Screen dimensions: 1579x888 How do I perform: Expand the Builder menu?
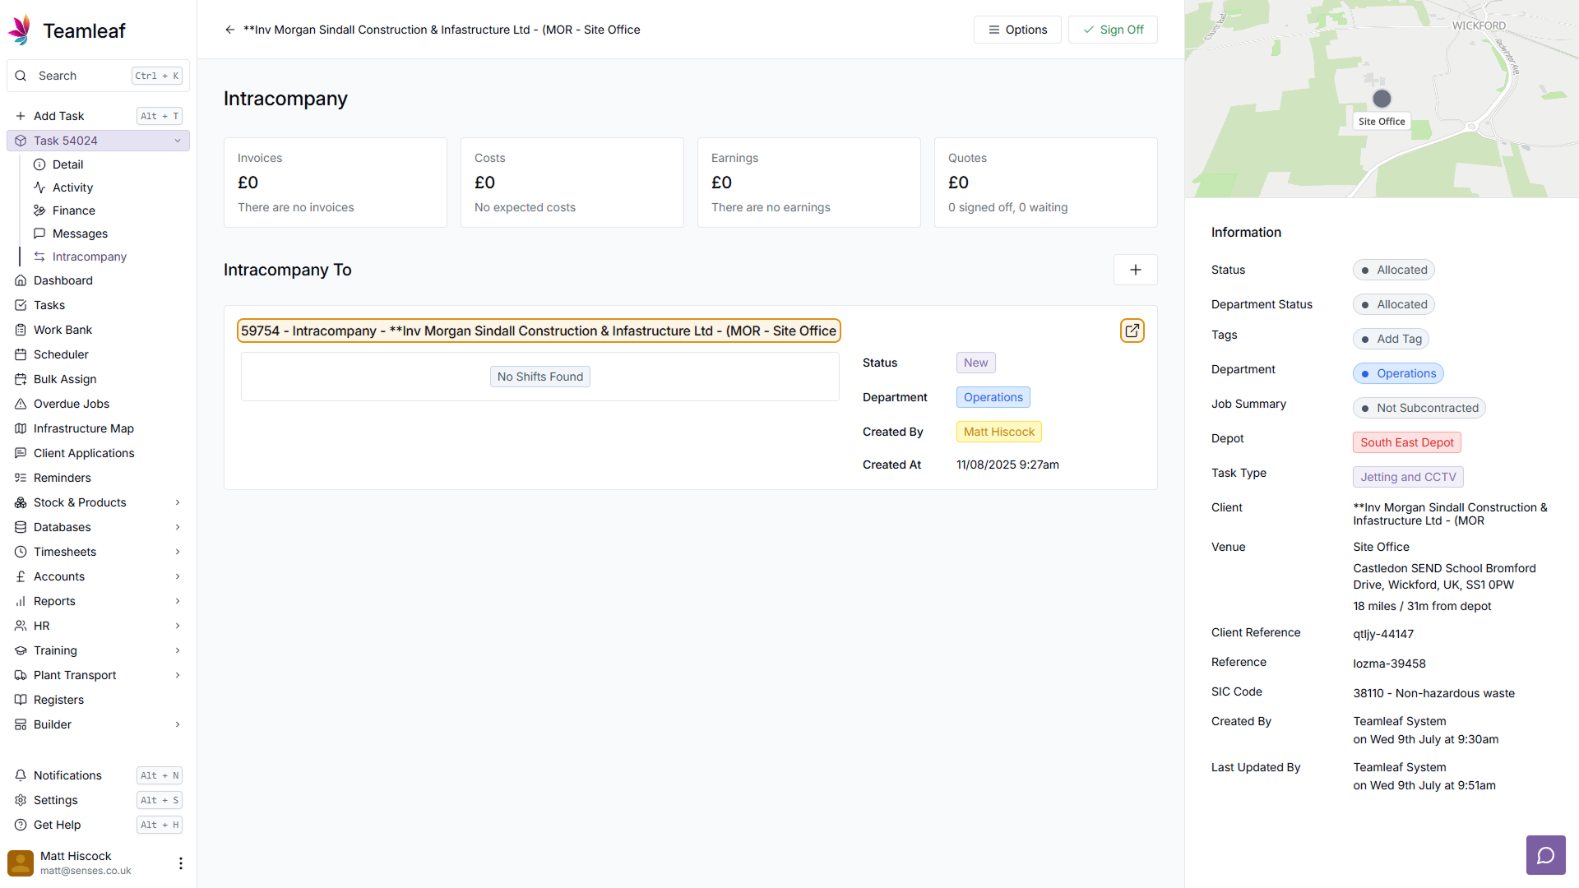pos(178,724)
